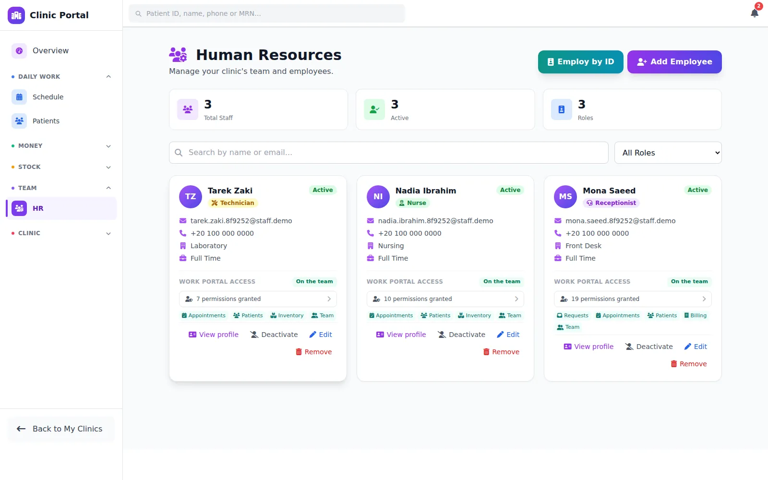
Task: Click the HR team icon in sidebar
Action: coord(19,208)
